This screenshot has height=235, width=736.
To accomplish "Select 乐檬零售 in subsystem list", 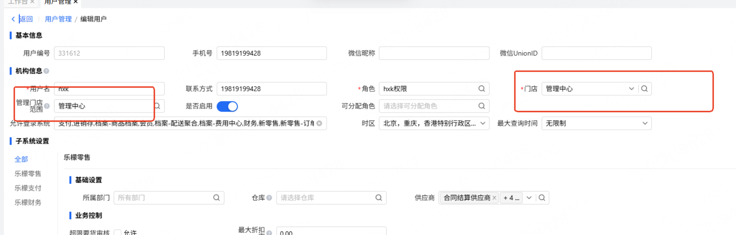I will pyautogui.click(x=28, y=173).
